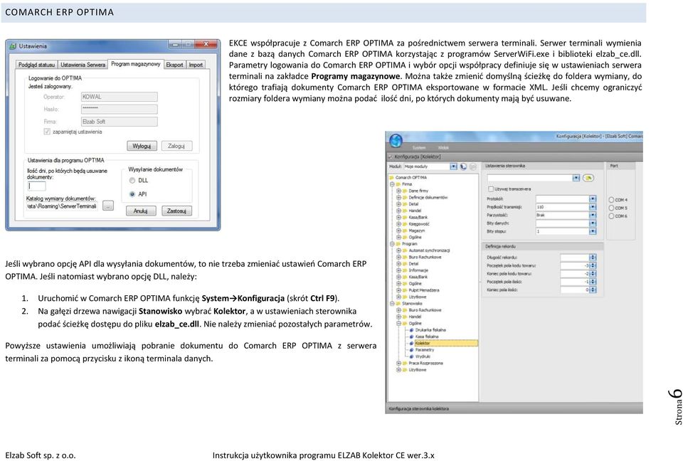Open the Widok menu in Comarch OPTIMA

443,148
